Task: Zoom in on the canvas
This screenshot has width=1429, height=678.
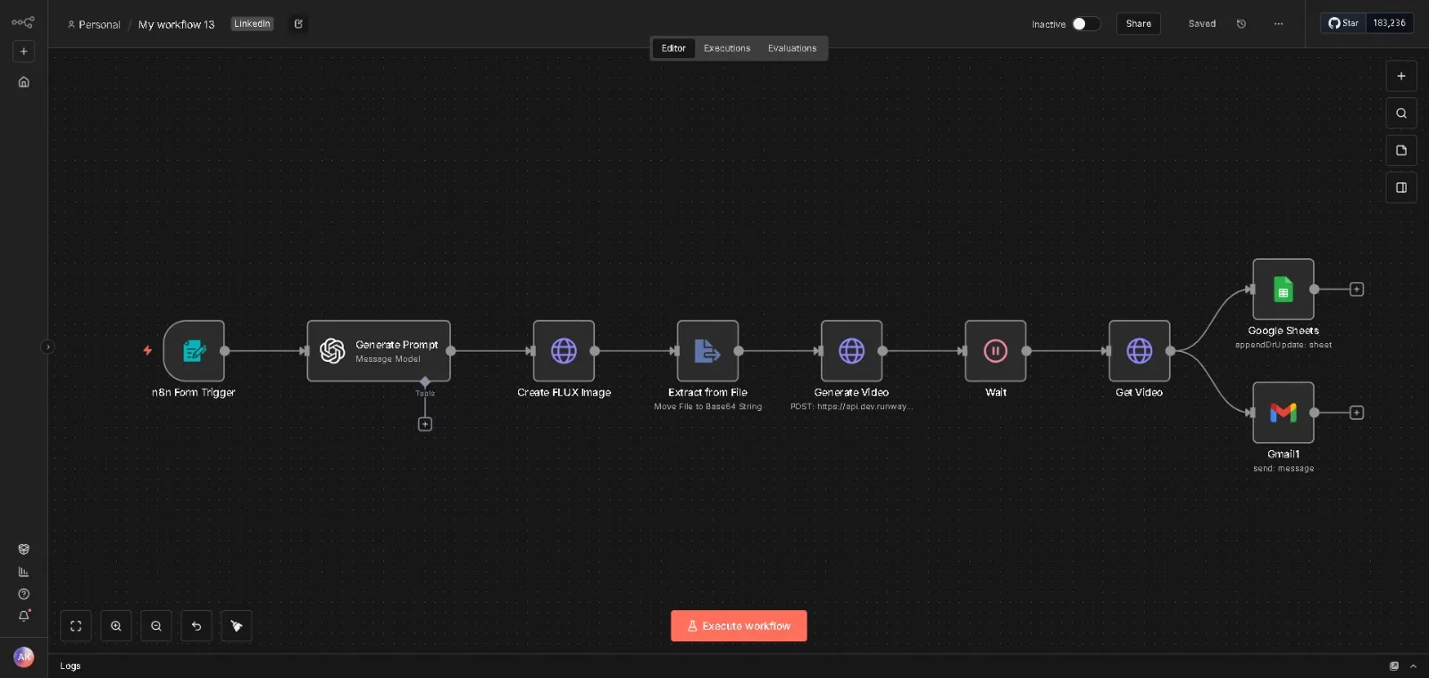Action: (116, 626)
